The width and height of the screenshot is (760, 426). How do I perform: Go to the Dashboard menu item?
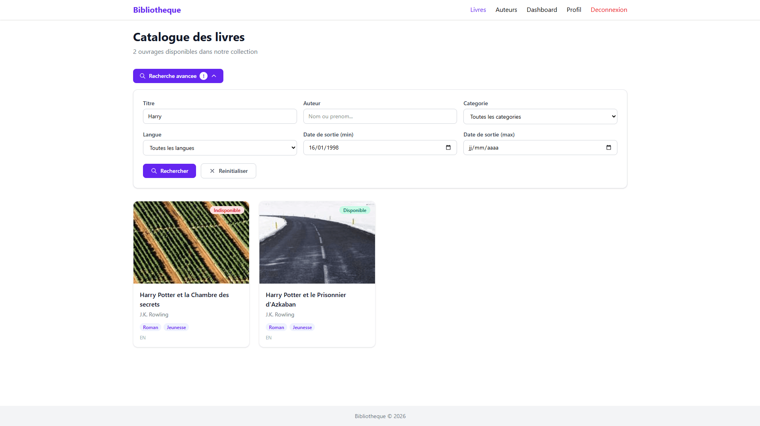click(542, 9)
